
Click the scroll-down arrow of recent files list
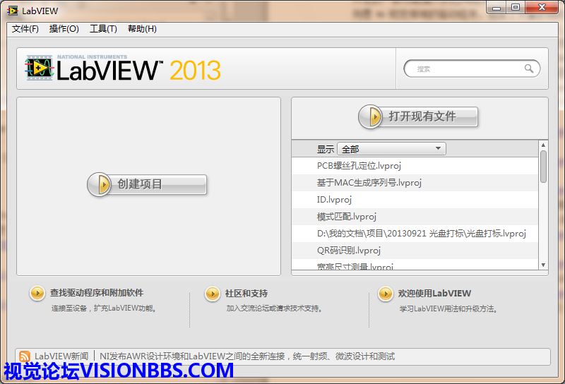click(543, 265)
